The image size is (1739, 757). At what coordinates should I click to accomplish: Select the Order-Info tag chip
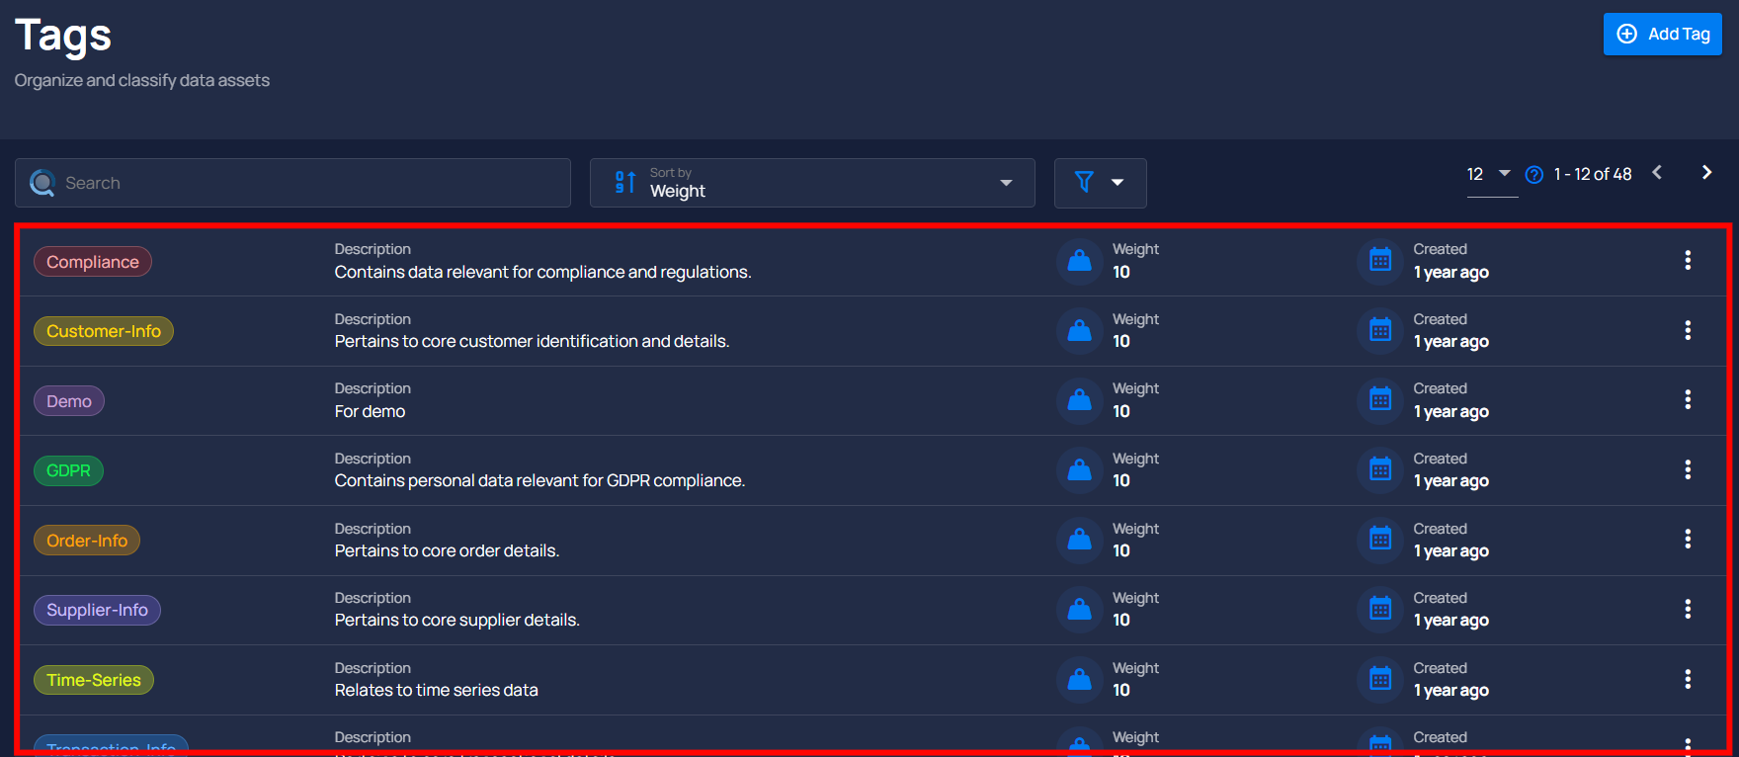coord(87,541)
